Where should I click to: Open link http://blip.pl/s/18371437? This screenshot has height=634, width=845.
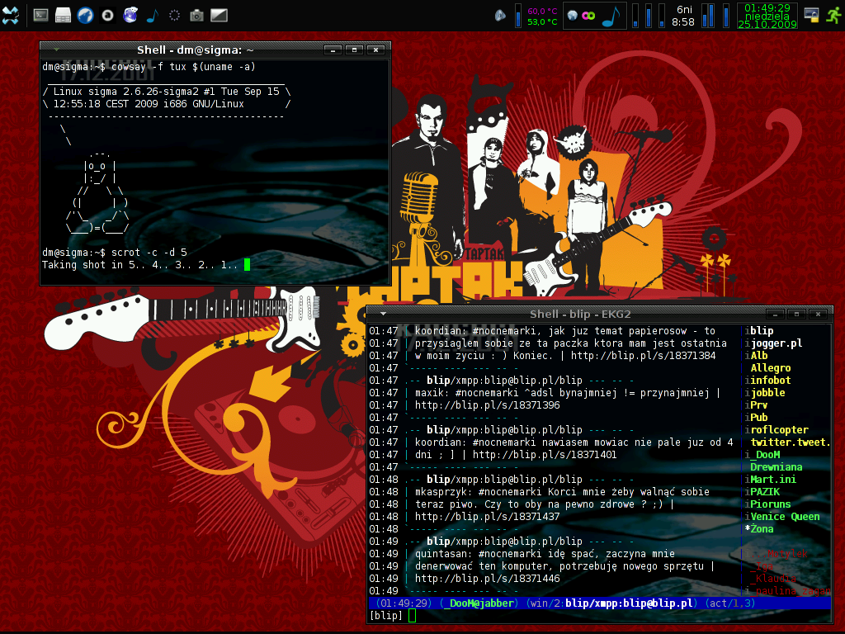pyautogui.click(x=487, y=517)
